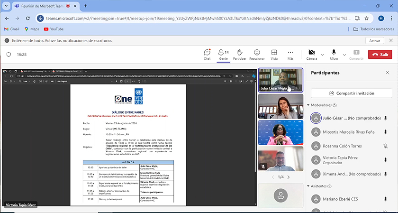Raise hand with Participar icon

(x=240, y=55)
